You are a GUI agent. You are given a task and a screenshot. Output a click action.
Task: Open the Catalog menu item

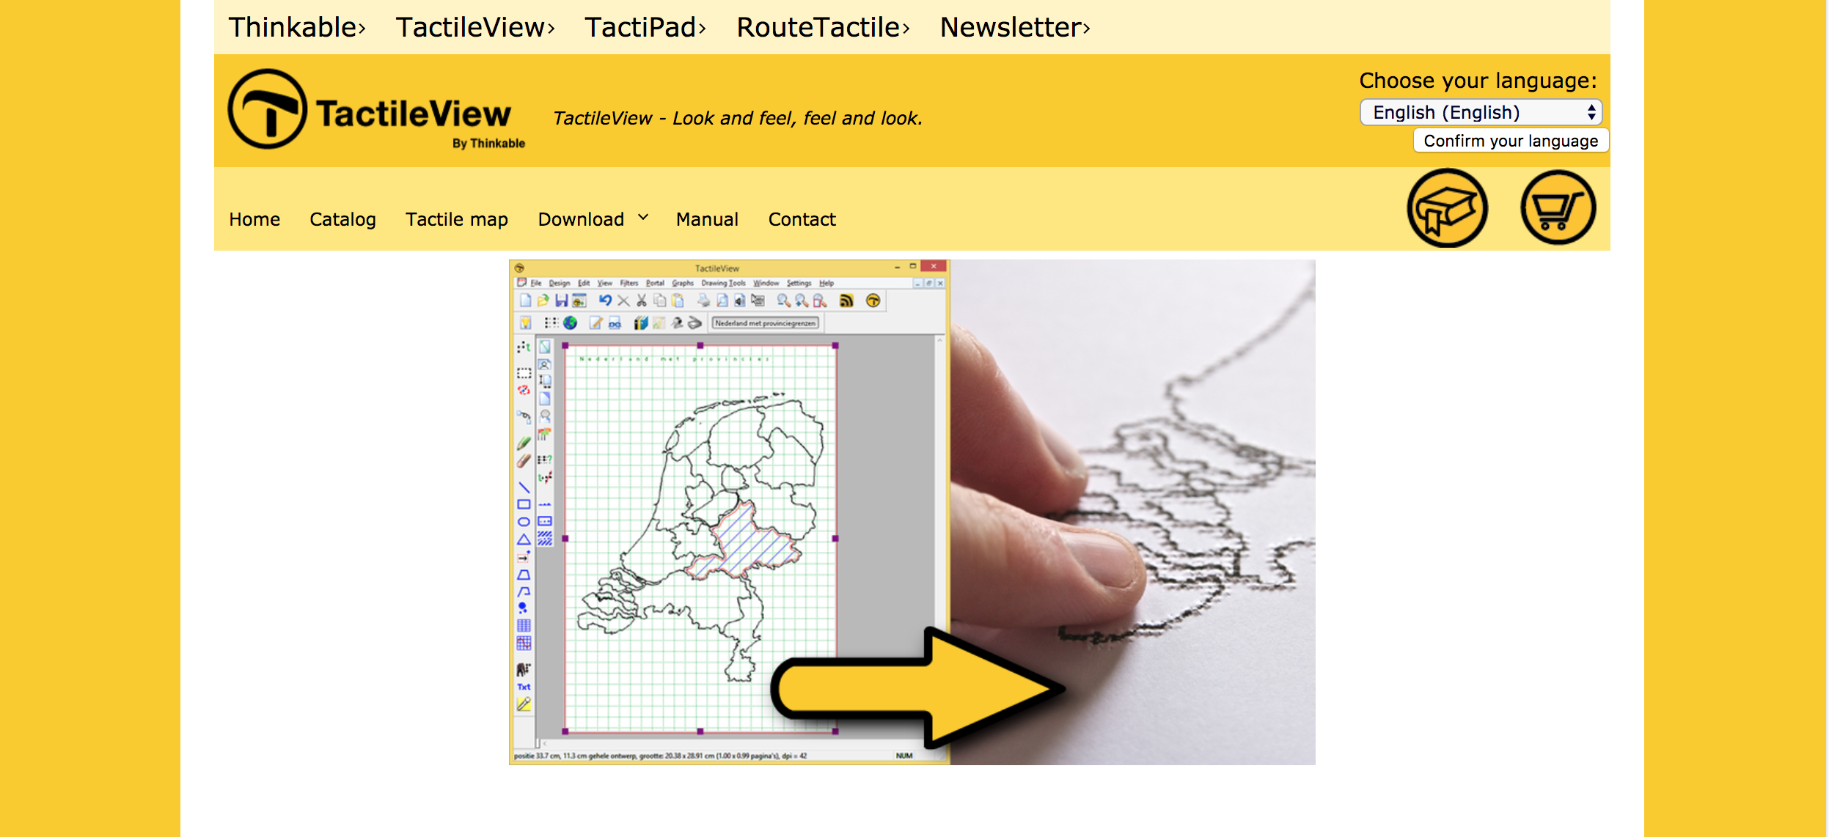coord(342,219)
